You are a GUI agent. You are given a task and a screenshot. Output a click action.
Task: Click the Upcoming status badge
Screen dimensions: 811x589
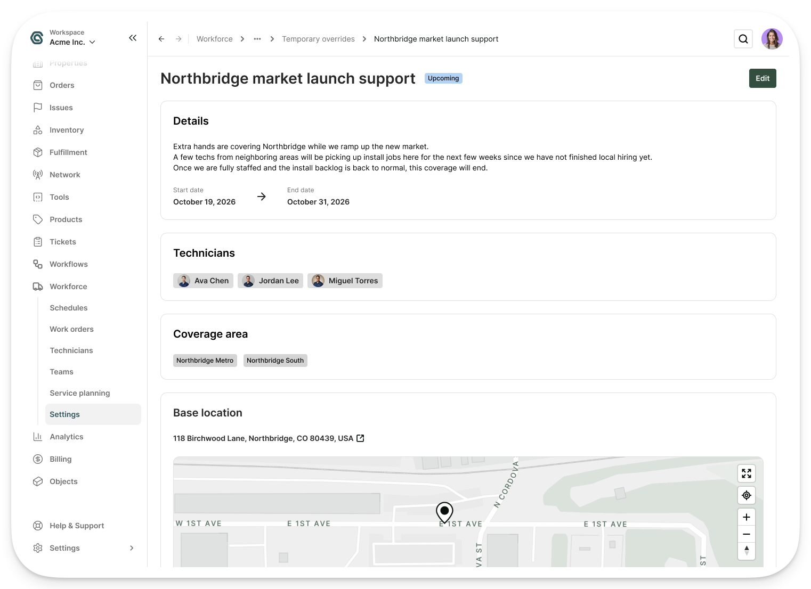click(x=443, y=78)
